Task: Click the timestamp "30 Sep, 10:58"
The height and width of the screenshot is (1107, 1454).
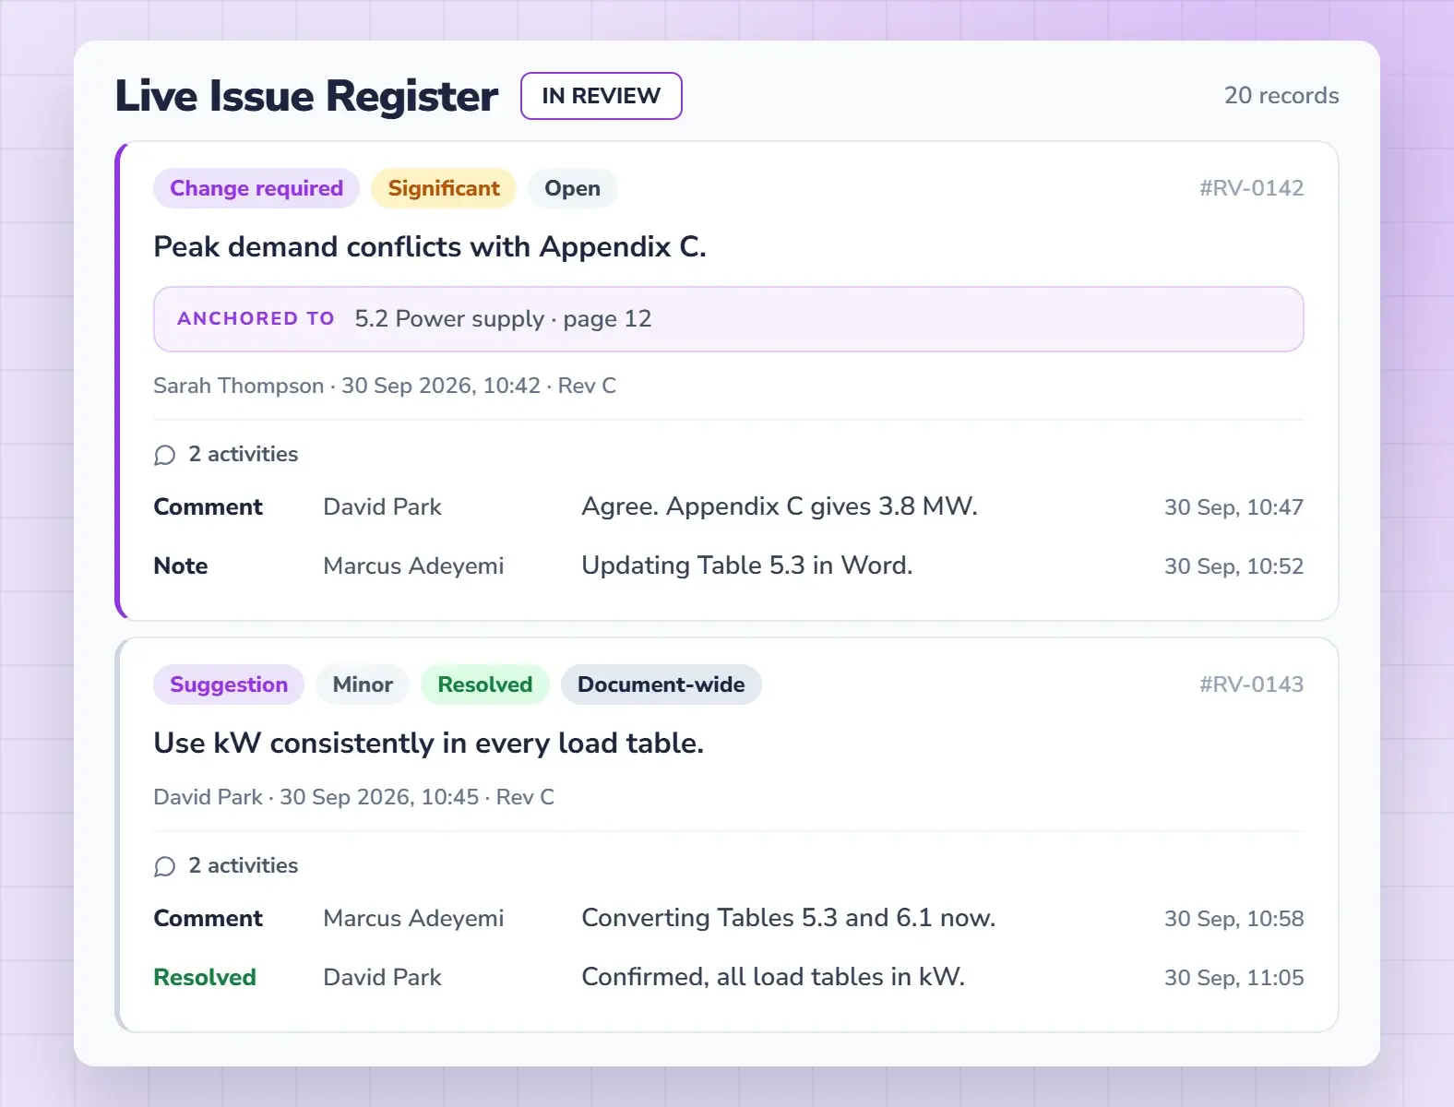Action: (x=1234, y=919)
